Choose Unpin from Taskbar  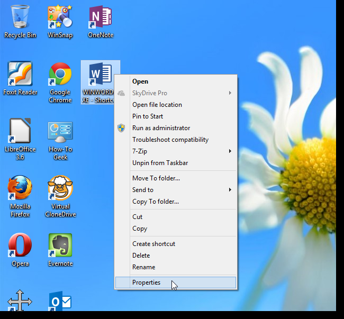(x=160, y=163)
